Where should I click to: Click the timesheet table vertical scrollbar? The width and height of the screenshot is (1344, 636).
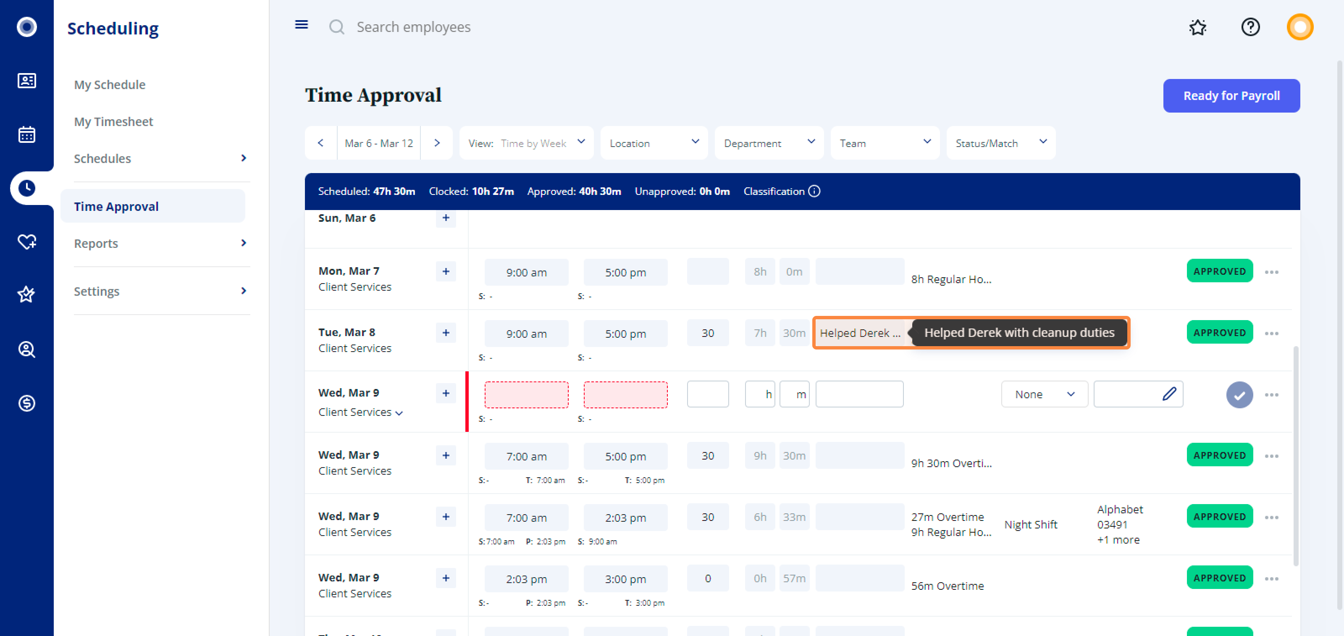point(1296,456)
